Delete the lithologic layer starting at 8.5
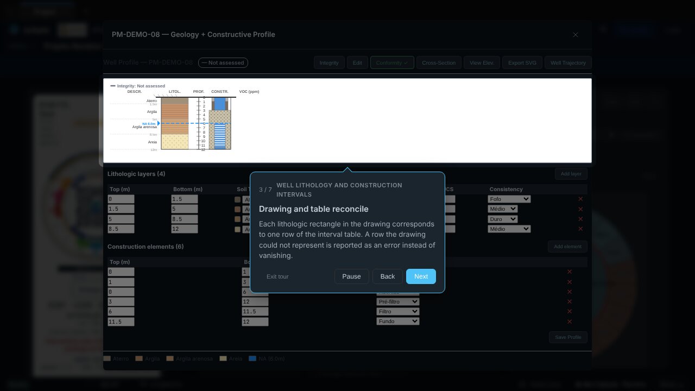 [x=581, y=229]
